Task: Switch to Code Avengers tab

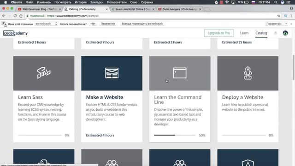Action: point(179,9)
